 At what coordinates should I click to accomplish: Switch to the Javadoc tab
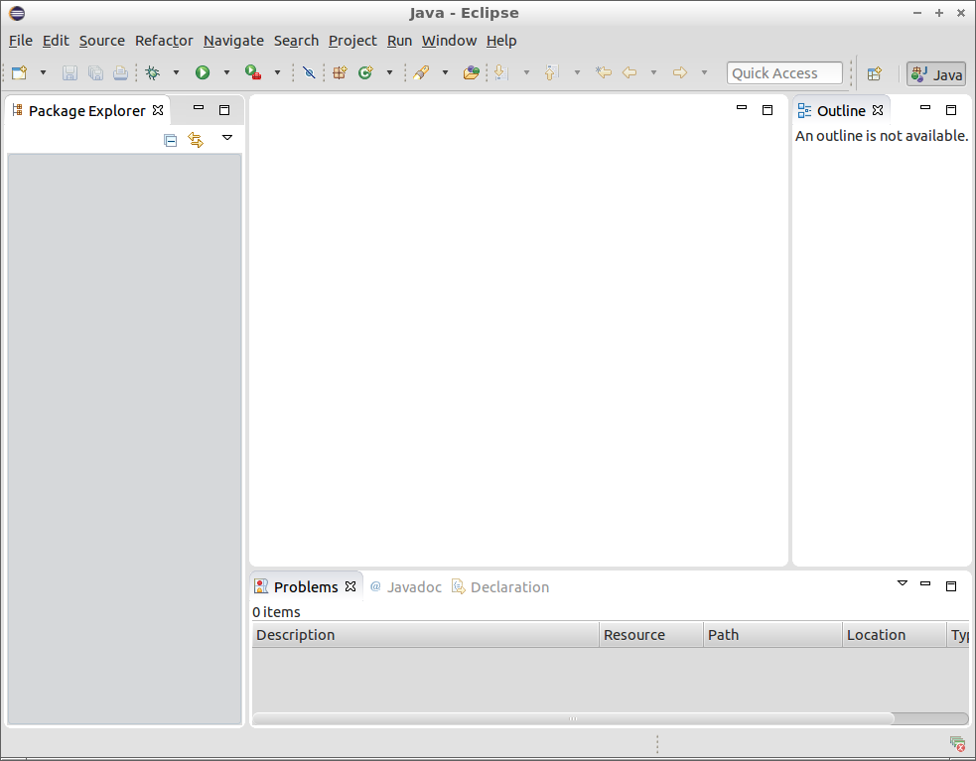(x=406, y=586)
